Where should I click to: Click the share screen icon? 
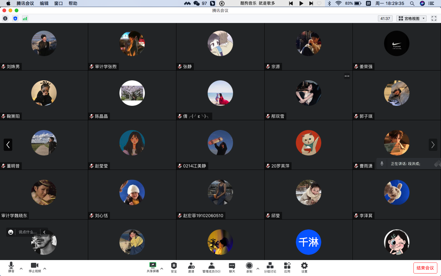153,266
